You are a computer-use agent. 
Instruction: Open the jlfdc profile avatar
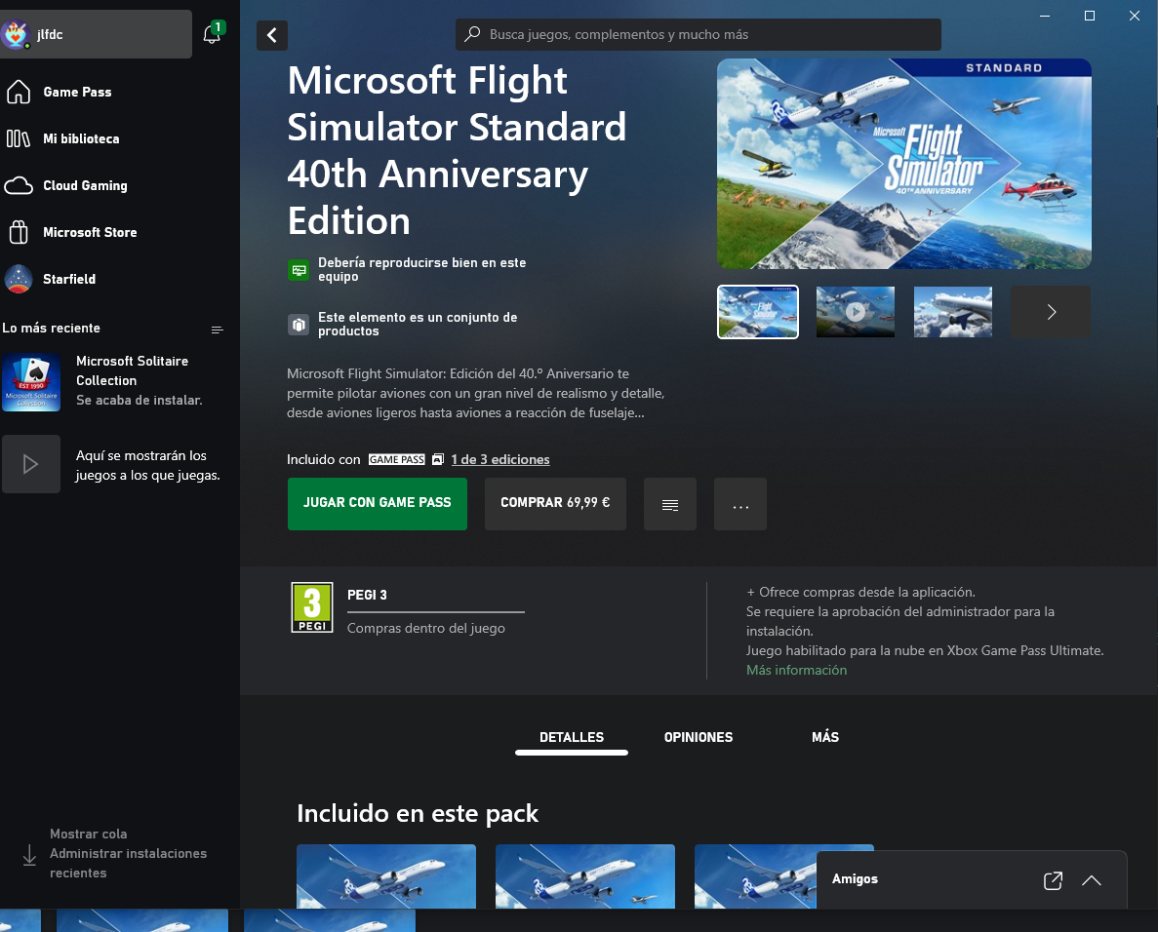(15, 34)
